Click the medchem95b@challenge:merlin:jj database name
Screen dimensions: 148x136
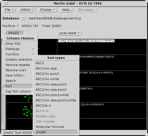coord(55,18)
